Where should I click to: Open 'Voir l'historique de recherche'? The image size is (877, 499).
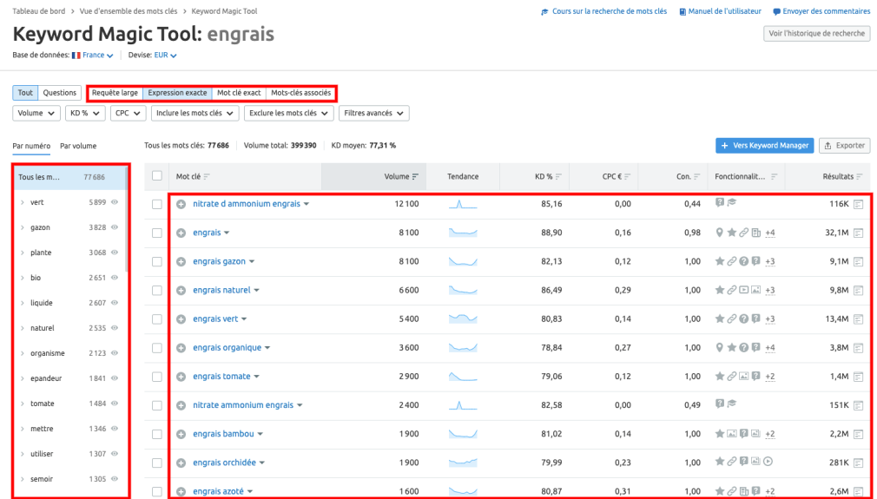(x=816, y=34)
